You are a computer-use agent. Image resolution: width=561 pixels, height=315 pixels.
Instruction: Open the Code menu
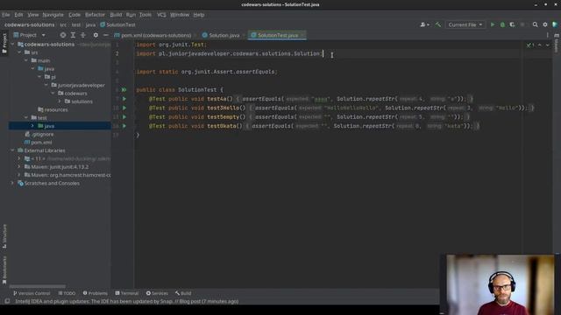click(x=74, y=15)
